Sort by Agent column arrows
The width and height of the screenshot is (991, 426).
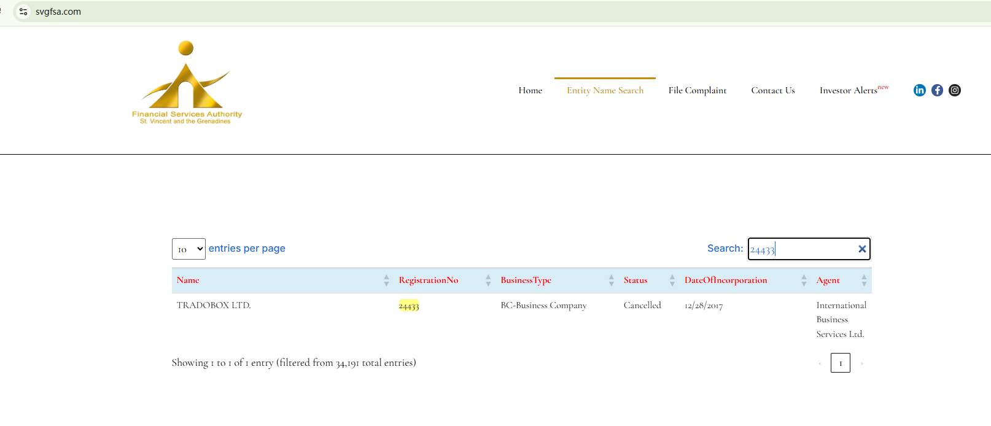point(864,281)
